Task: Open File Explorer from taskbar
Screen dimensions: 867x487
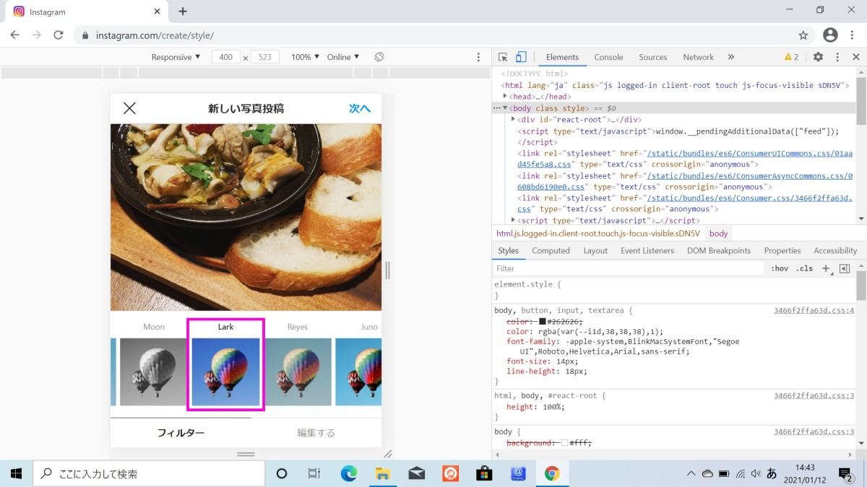Action: point(383,473)
